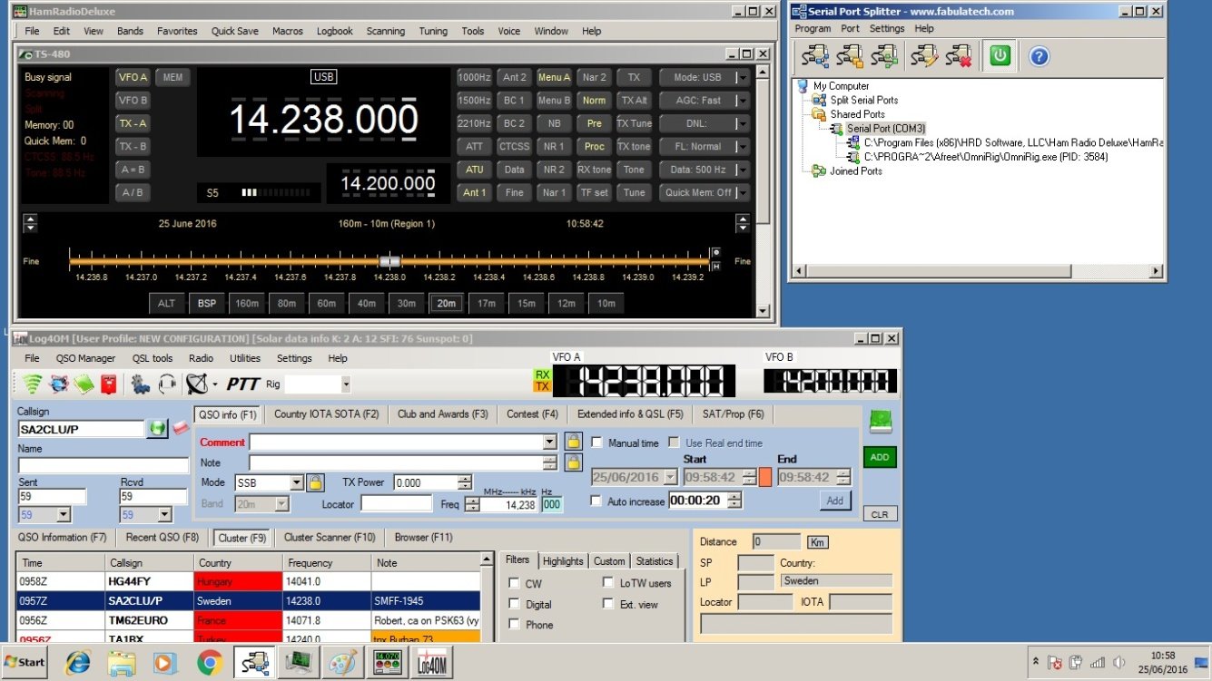Click the VFO B button on TS-480
The width and height of the screenshot is (1212, 681).
pos(133,101)
